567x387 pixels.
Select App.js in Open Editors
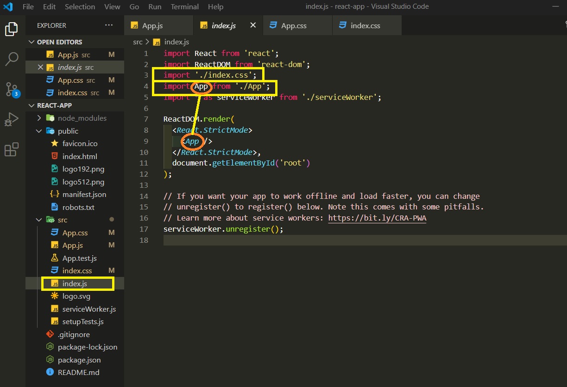(74, 55)
